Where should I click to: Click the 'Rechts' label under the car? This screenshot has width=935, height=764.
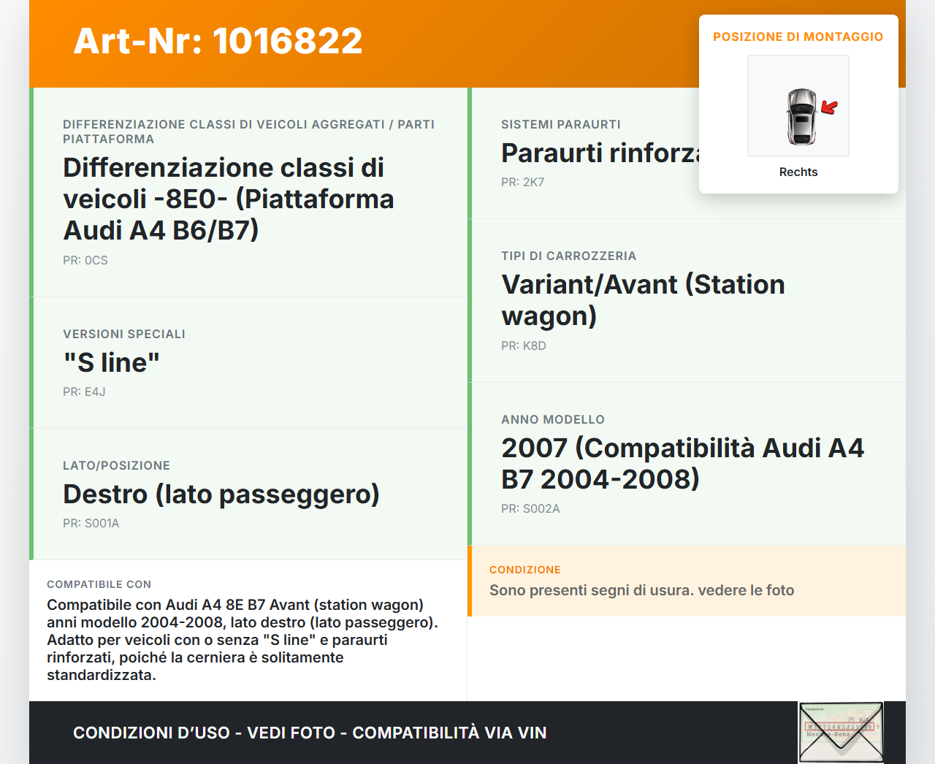click(798, 172)
